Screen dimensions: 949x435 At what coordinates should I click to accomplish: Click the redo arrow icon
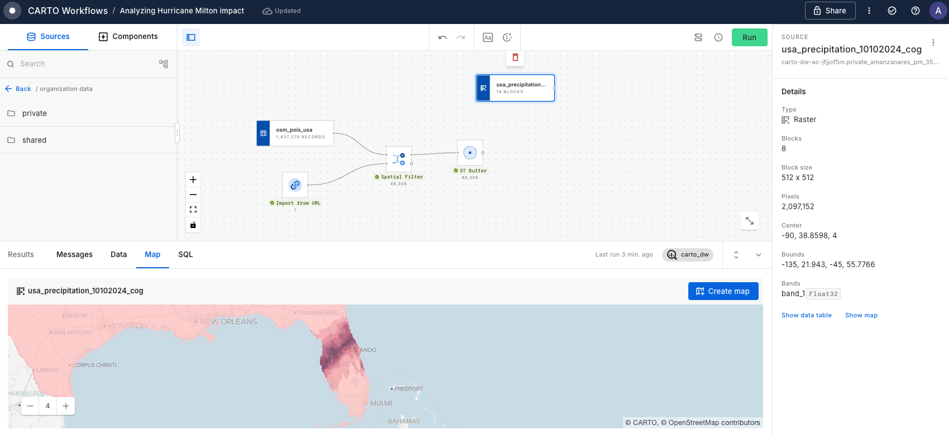[461, 37]
